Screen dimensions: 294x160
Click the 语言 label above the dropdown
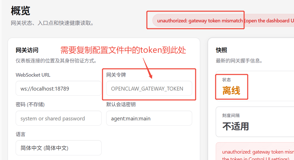point(21,134)
